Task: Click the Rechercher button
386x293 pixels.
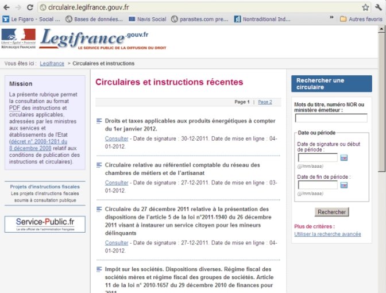Action: (331, 212)
